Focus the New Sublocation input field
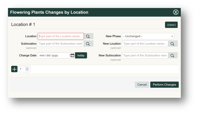This screenshot has height=114, width=197. pyautogui.click(x=145, y=55)
